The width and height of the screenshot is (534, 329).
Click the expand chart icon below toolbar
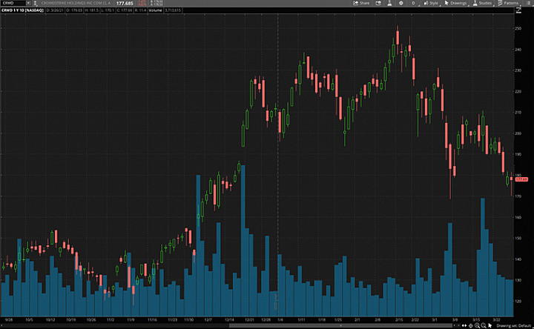[518, 10]
